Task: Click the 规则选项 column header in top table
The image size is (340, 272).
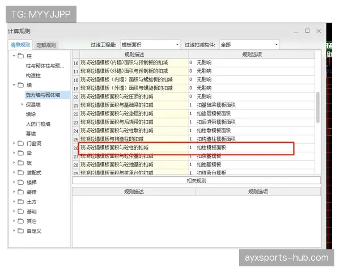Action: (x=252, y=54)
